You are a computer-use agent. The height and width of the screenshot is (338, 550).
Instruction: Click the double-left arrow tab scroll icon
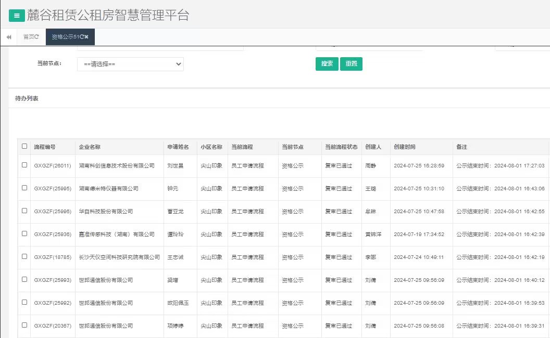[9, 37]
